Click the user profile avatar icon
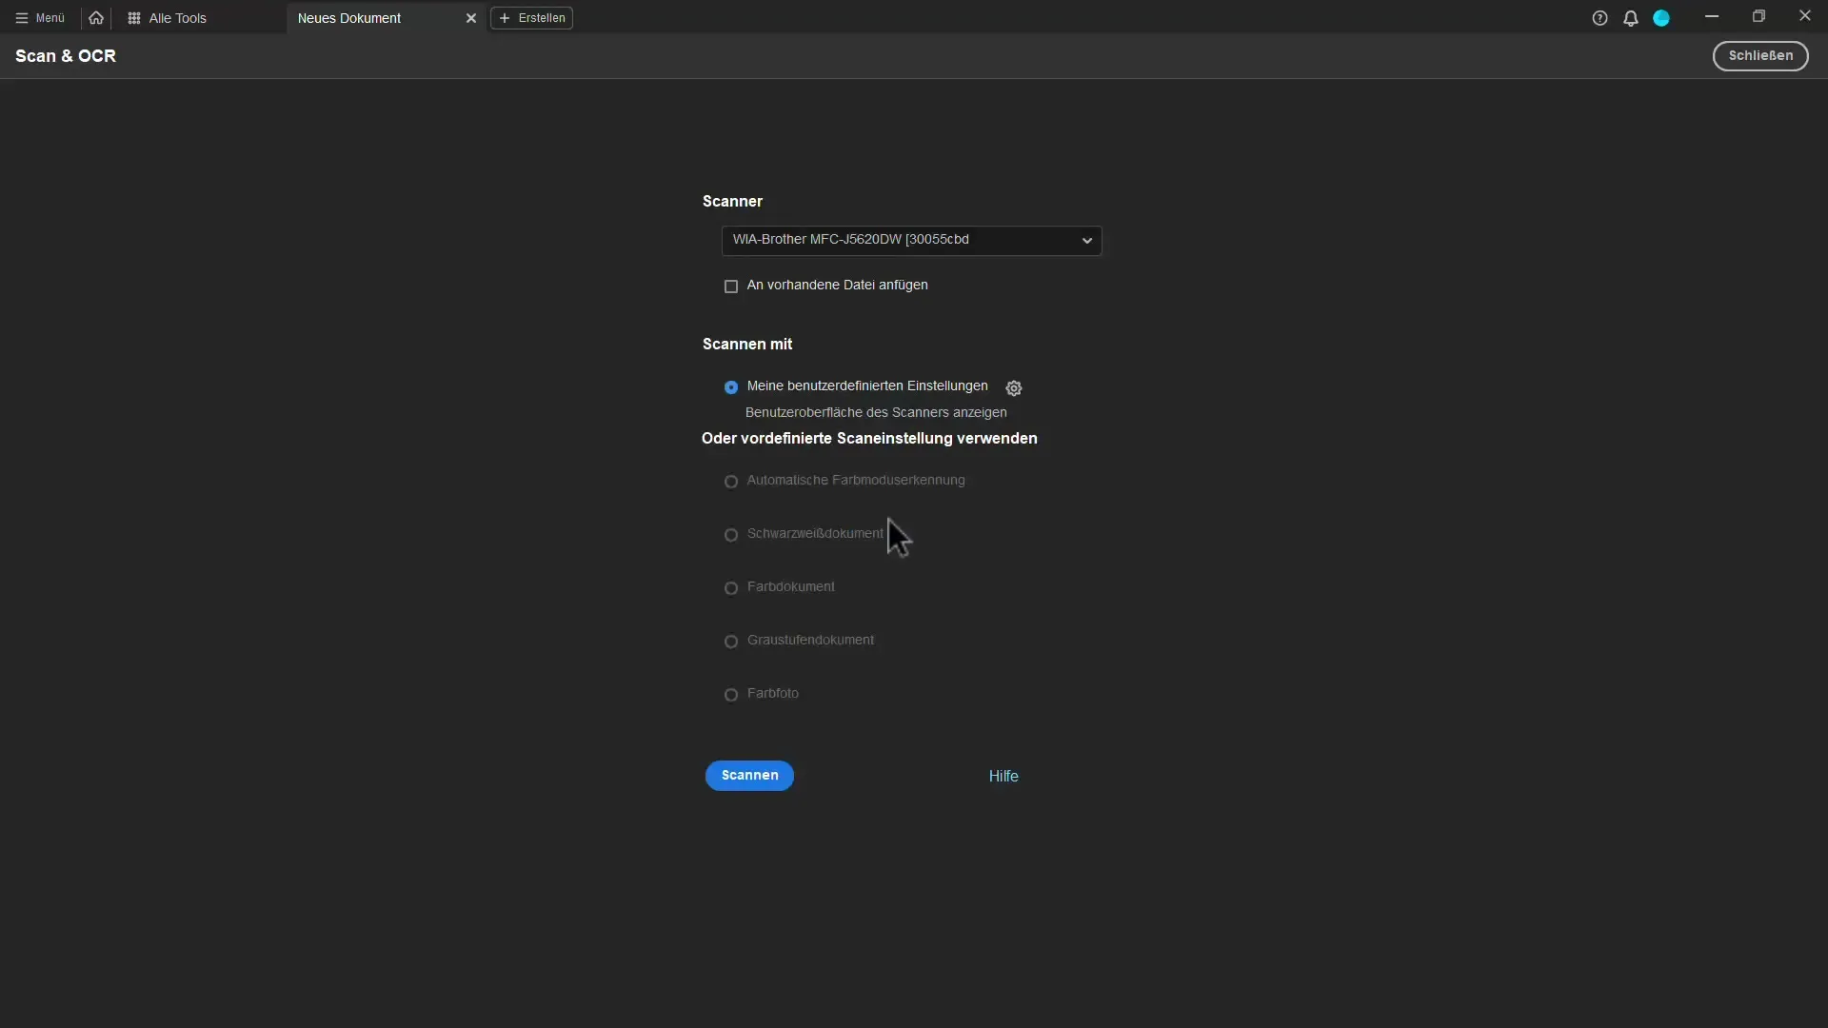The width and height of the screenshot is (1828, 1028). (x=1661, y=17)
